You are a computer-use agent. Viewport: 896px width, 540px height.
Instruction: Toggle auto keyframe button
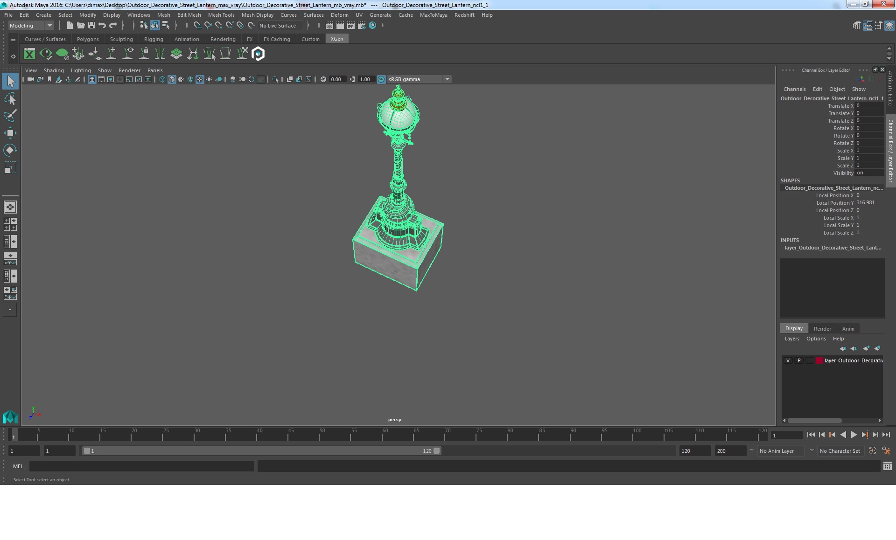pos(872,451)
